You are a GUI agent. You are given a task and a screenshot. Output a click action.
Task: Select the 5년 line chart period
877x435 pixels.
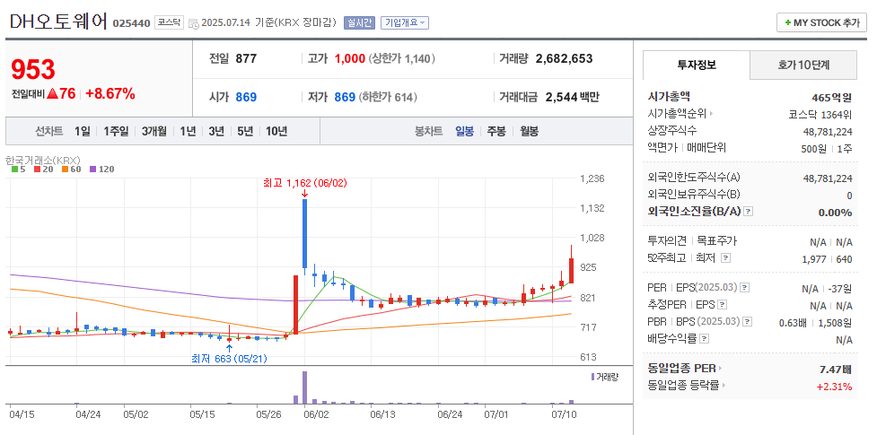(245, 131)
